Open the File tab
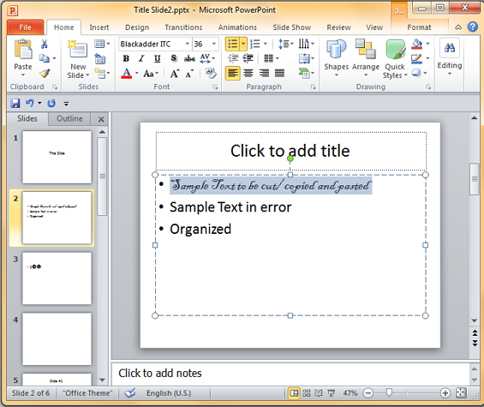Viewport: 484px width, 407px height. click(25, 27)
